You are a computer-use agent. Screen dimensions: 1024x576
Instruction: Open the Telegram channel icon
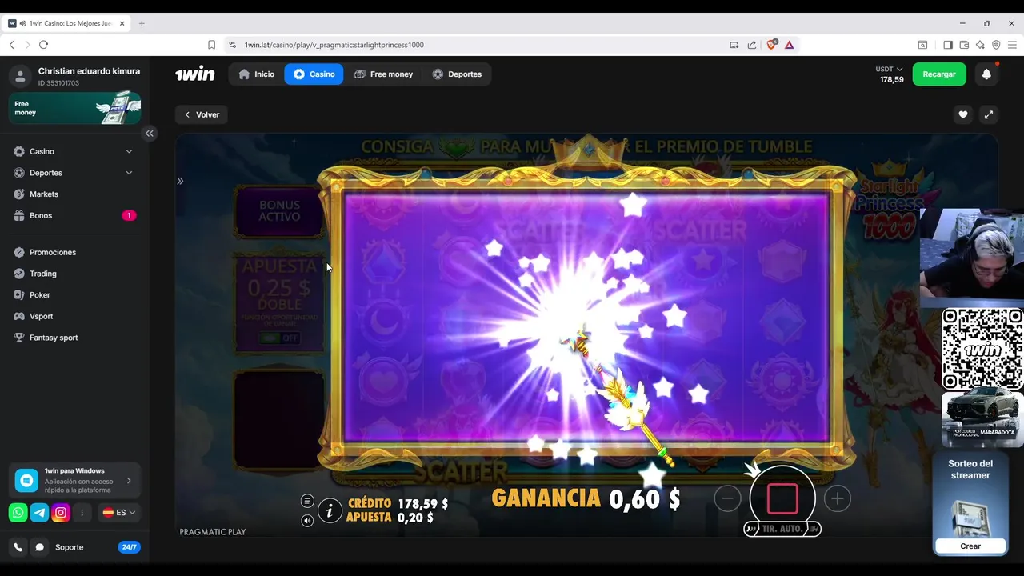[39, 513]
